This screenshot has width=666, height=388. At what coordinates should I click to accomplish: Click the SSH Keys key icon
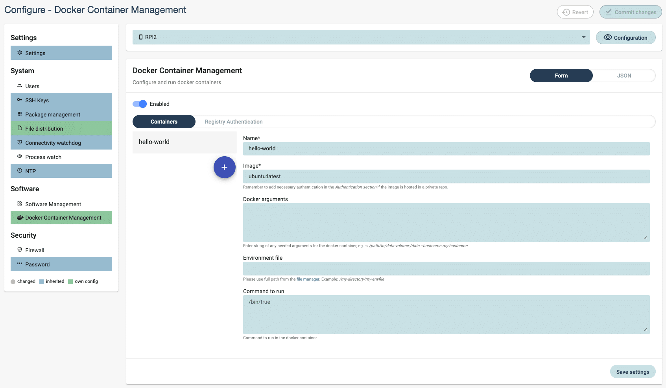pos(20,100)
